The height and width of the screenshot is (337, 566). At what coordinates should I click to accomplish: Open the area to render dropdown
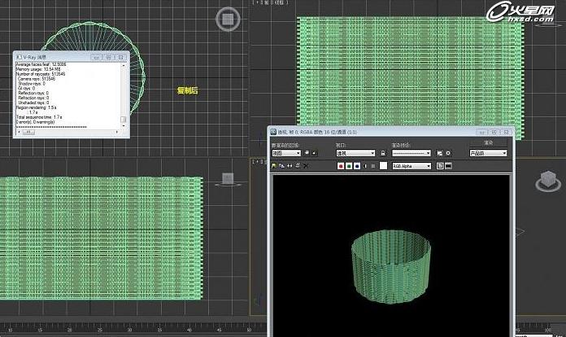tap(286, 152)
